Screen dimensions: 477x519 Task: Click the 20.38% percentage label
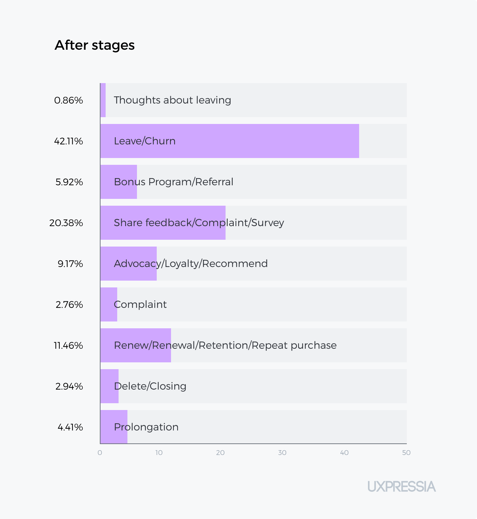(66, 223)
